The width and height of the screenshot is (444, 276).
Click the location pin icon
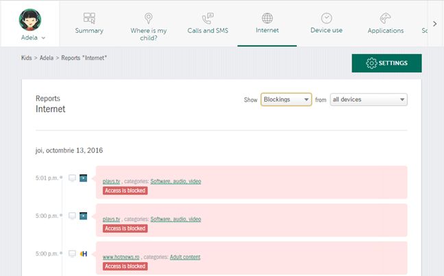[149, 18]
